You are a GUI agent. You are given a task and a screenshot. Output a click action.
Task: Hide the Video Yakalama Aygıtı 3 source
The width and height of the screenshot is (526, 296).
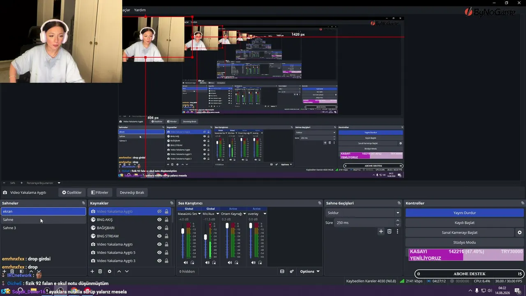[x=159, y=261]
